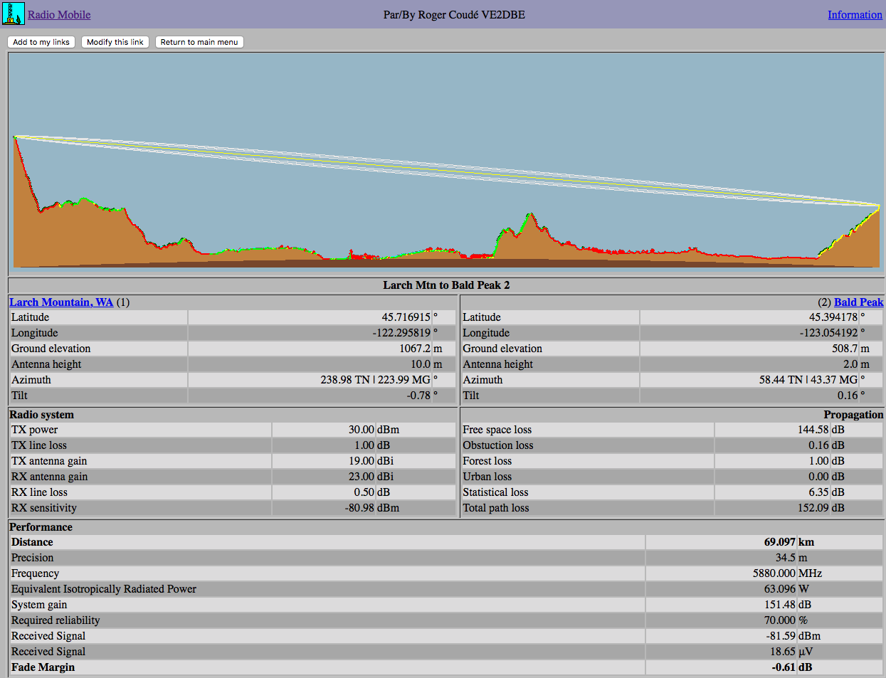The height and width of the screenshot is (678, 886).
Task: Select tilt value -0.78
Action: tap(418, 396)
